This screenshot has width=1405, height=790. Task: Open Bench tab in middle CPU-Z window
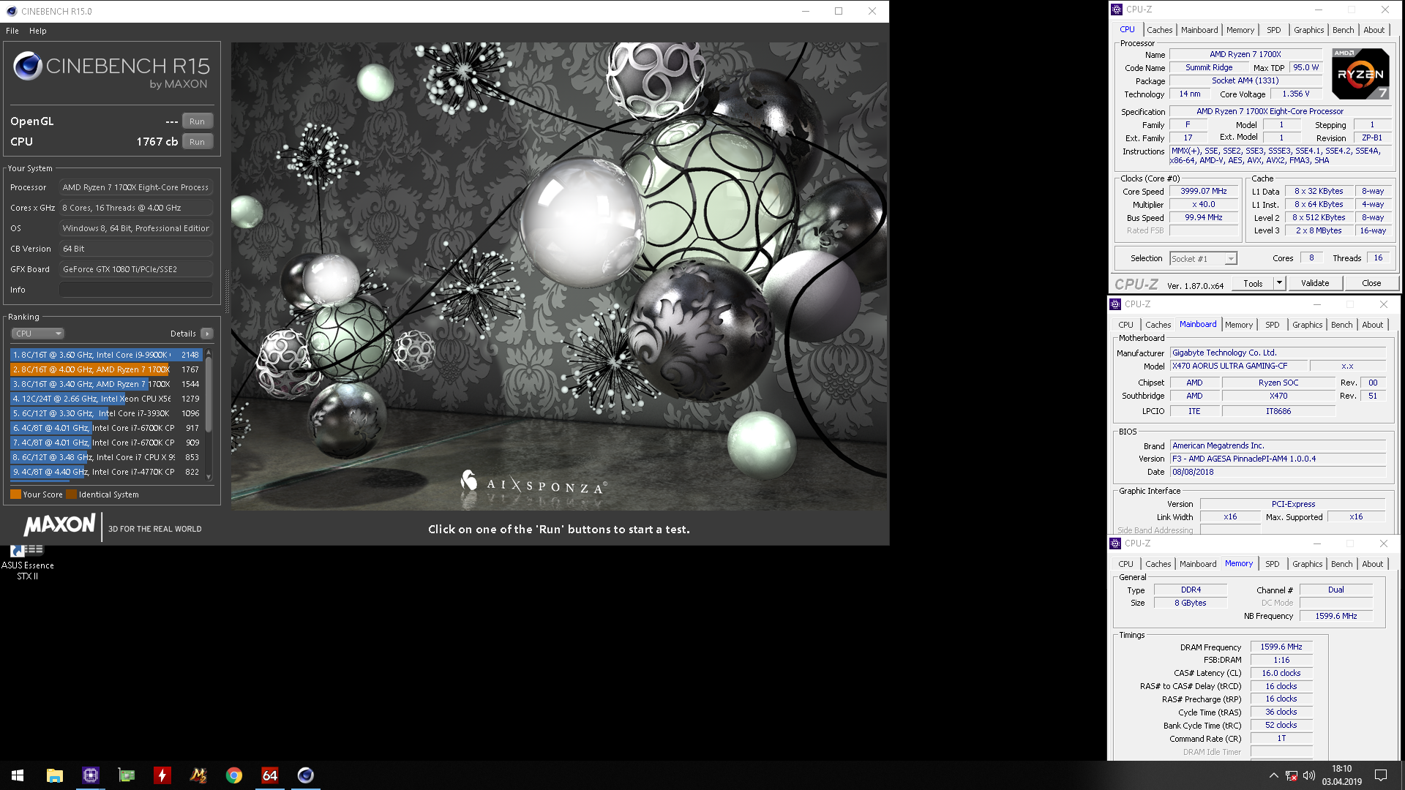click(x=1341, y=325)
